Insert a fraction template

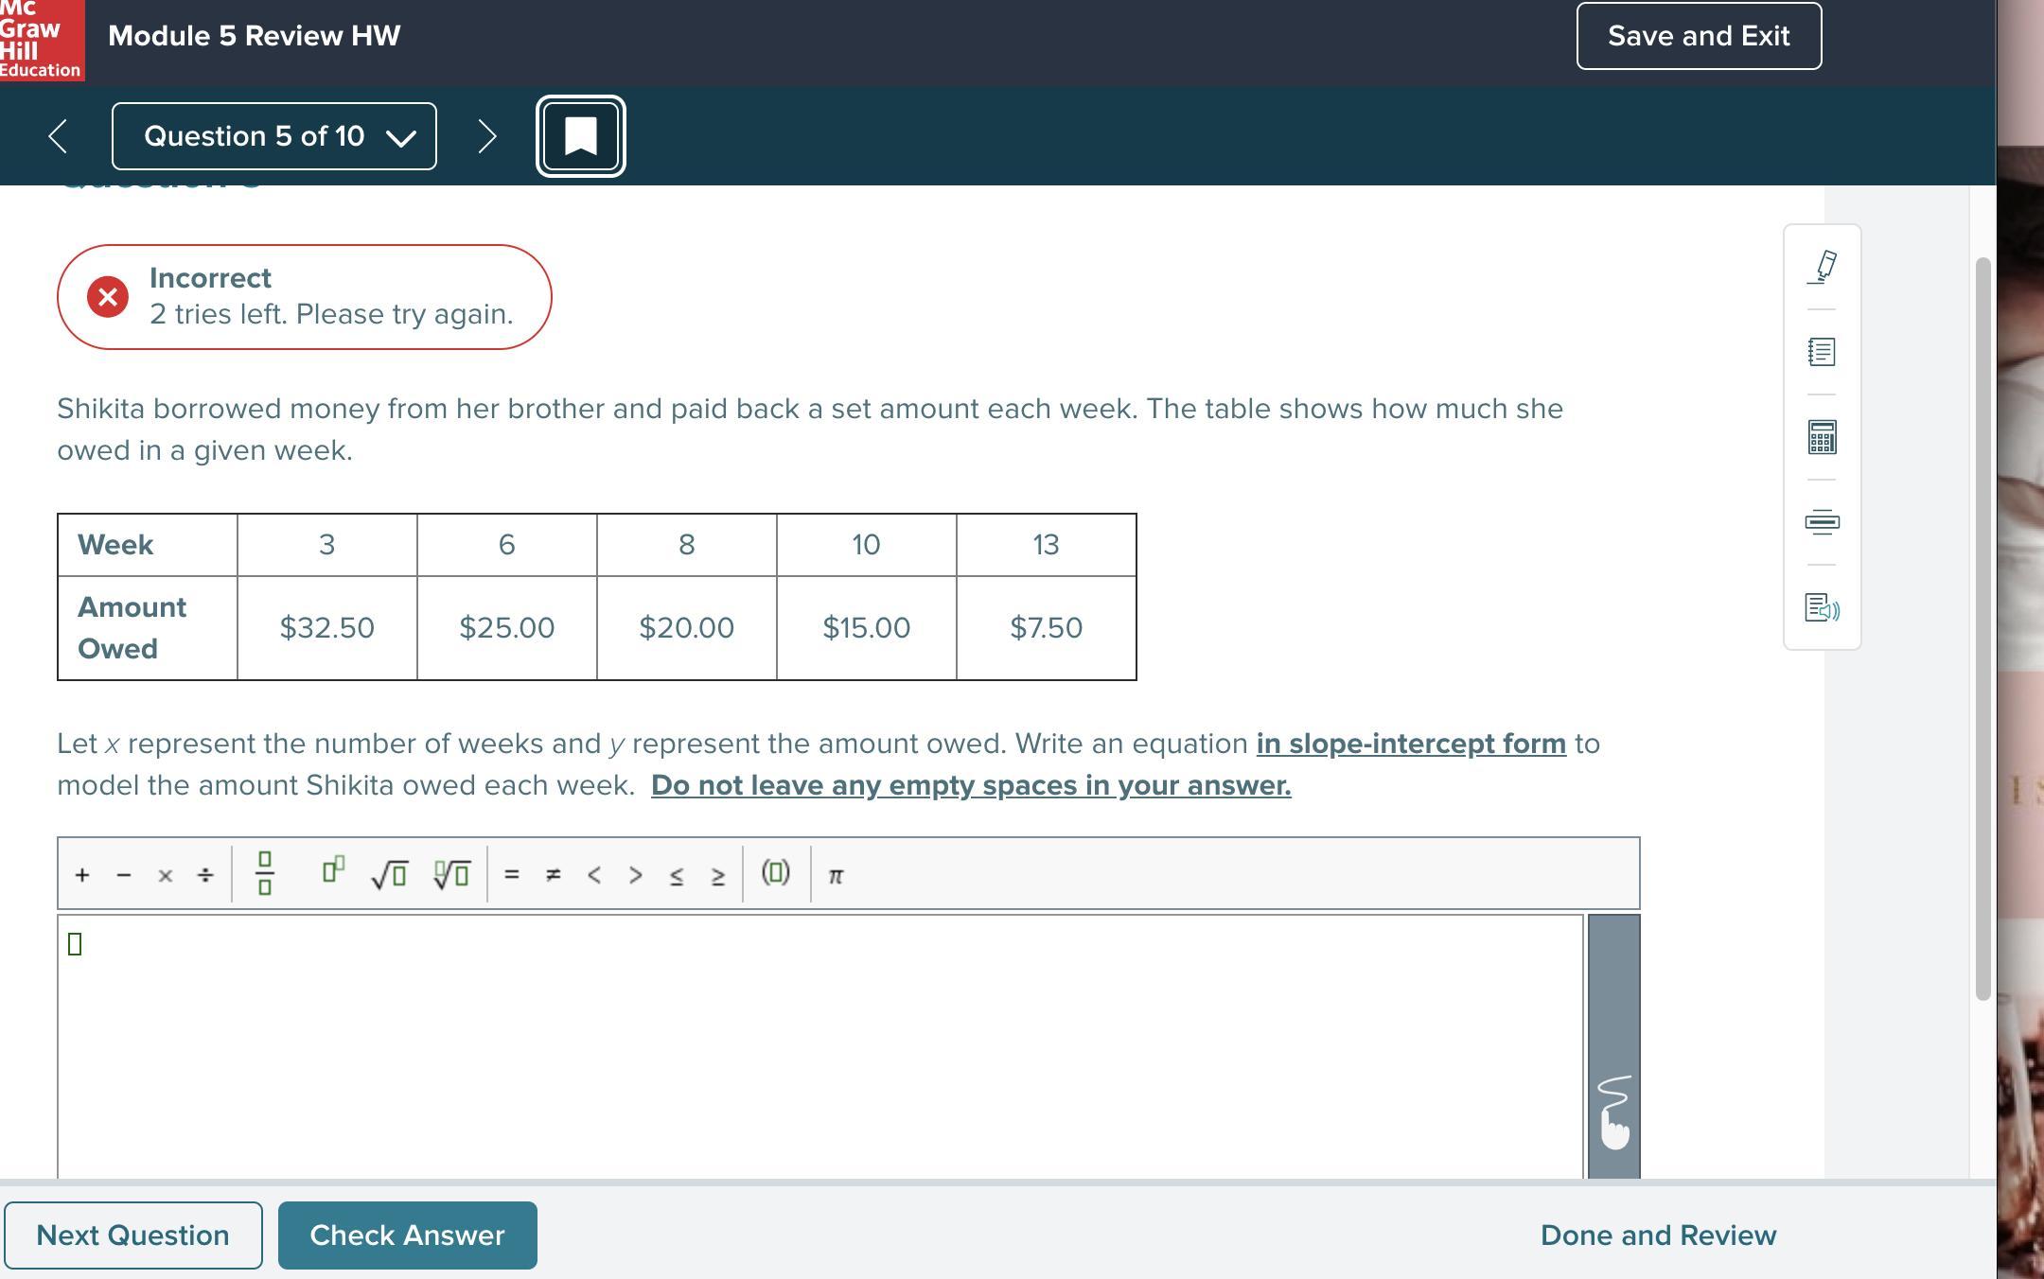coord(265,873)
